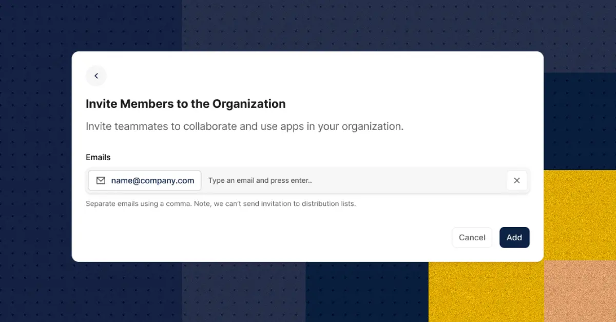
Task: Click the 'Invite Members to the Organization' heading
Action: point(185,104)
